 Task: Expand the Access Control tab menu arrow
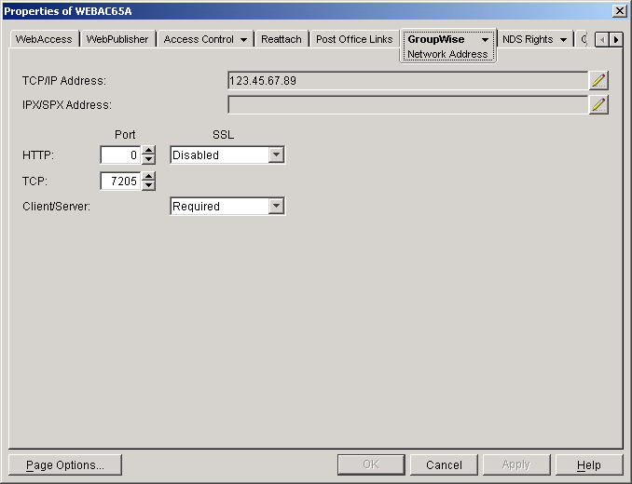click(x=243, y=40)
